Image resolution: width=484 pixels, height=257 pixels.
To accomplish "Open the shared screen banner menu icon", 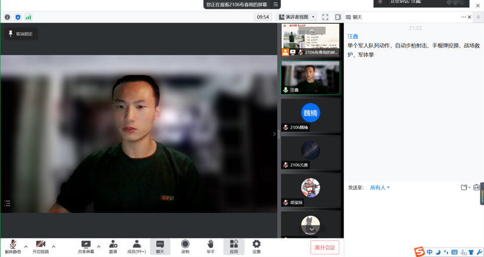I will point(275,5).
